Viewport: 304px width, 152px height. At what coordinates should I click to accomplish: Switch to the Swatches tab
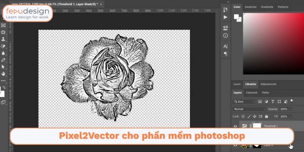(x=250, y=7)
